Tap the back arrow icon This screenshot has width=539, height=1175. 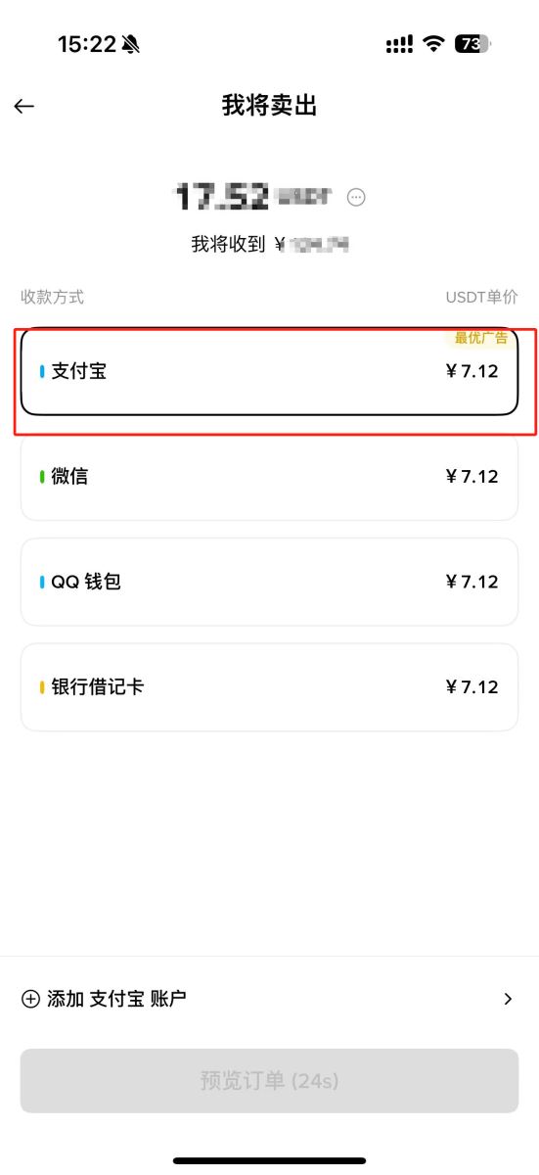[24, 106]
